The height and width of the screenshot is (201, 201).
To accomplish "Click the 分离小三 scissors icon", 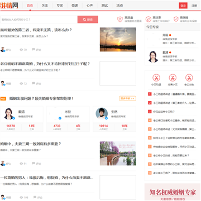I will click(x=173, y=78).
